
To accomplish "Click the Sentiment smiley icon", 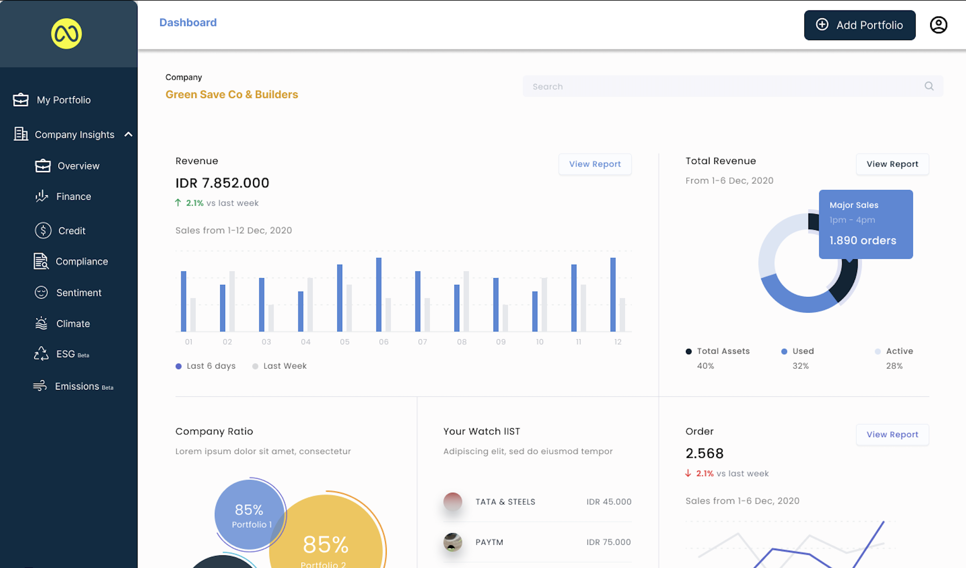I will 41,292.
